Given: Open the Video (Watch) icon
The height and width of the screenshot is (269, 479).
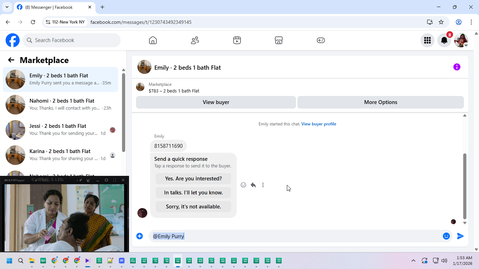Looking at the screenshot, I should [237, 40].
